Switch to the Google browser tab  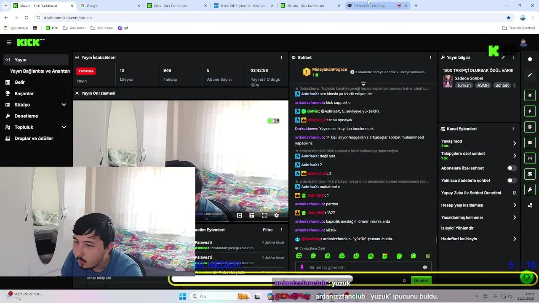[110, 6]
